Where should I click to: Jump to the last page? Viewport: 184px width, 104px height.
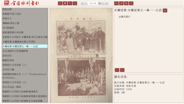pos(107,3)
